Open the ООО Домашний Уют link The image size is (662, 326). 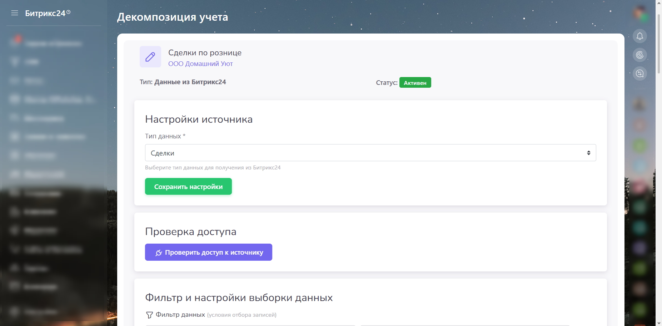point(200,64)
